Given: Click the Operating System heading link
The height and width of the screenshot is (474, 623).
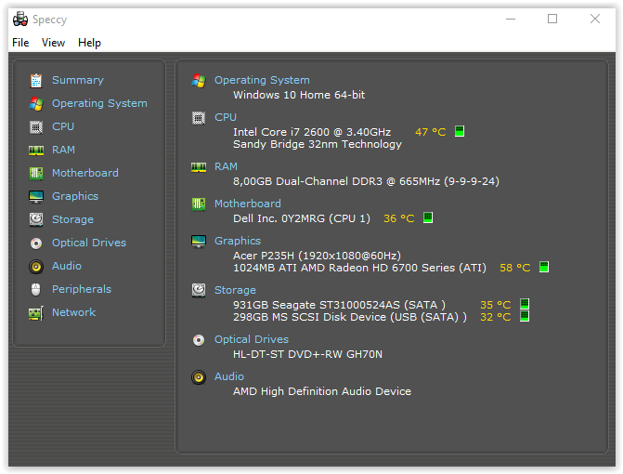Looking at the screenshot, I should click(x=262, y=80).
